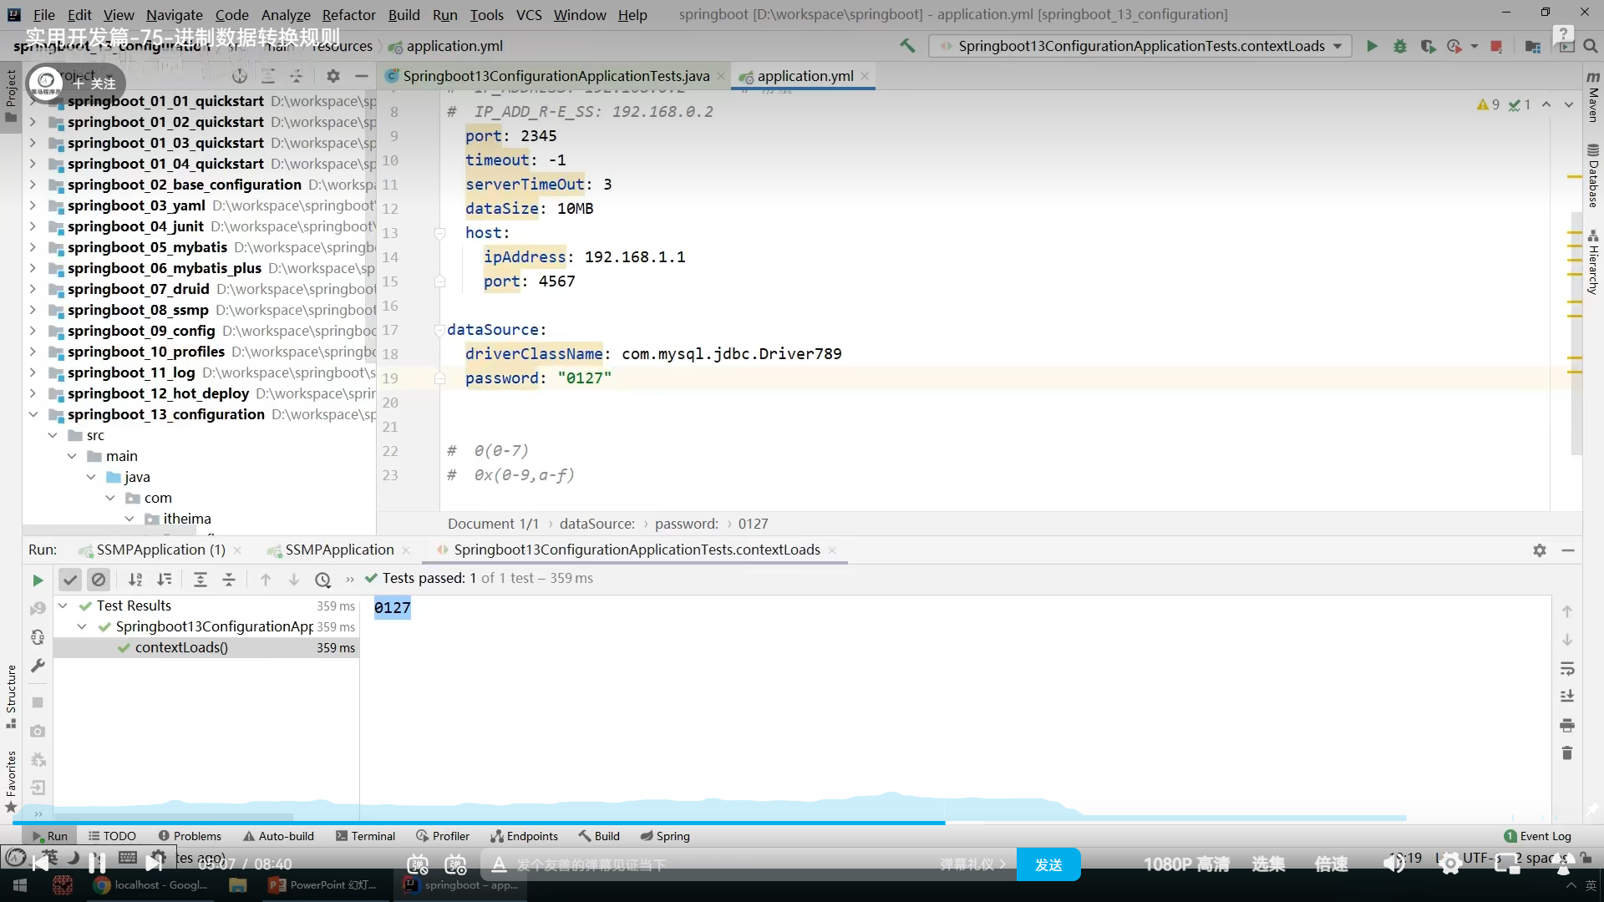Image resolution: width=1604 pixels, height=902 pixels.
Task: Click the Build project hammer icon
Action: 907,46
